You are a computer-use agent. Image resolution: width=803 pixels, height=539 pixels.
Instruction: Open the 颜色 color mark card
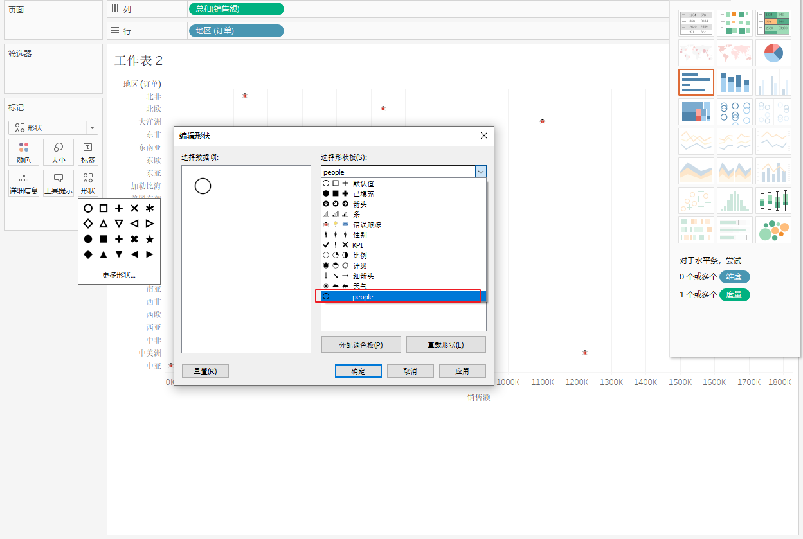click(x=24, y=152)
